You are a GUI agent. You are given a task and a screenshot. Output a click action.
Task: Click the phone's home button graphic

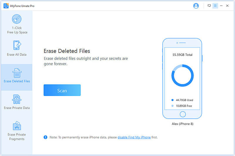182,114
